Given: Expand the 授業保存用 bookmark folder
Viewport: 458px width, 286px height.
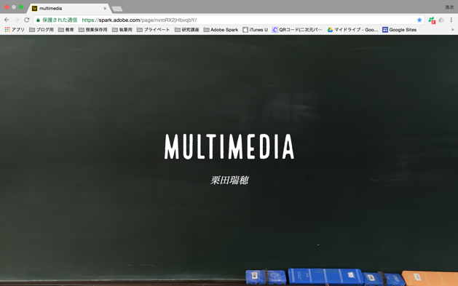Looking at the screenshot, I should coord(92,30).
